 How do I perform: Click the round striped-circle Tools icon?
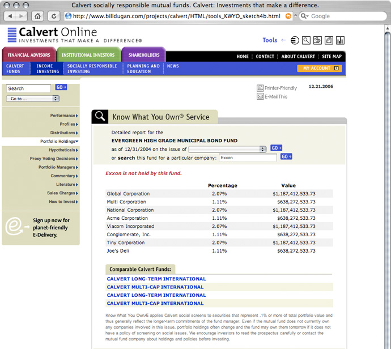(295, 40)
